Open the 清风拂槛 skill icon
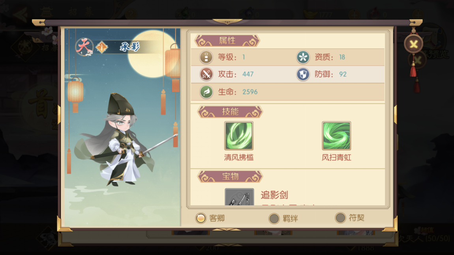Image resolution: width=454 pixels, height=255 pixels. click(238, 136)
